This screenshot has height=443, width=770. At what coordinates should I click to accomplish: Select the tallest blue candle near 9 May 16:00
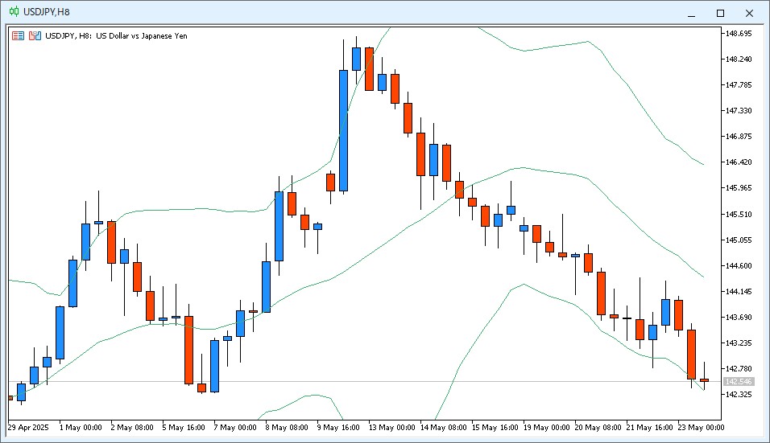pos(344,130)
